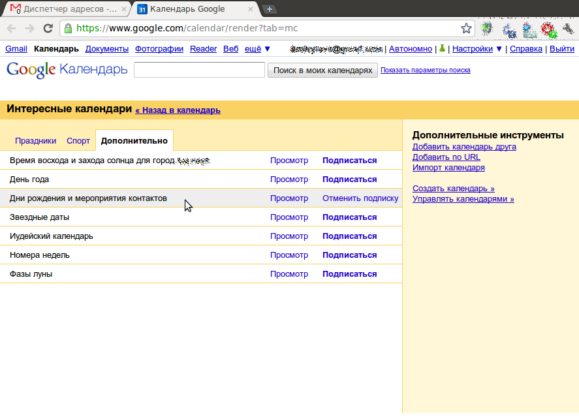Open Gmail link in top bar

click(16, 49)
